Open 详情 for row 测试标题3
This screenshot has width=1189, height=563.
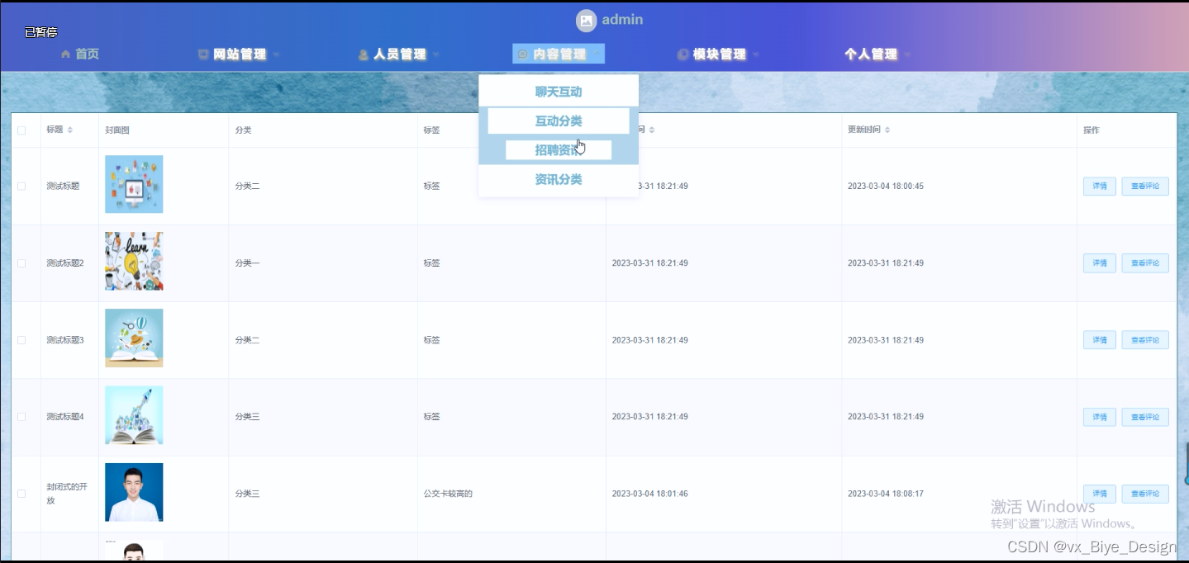(x=1100, y=340)
